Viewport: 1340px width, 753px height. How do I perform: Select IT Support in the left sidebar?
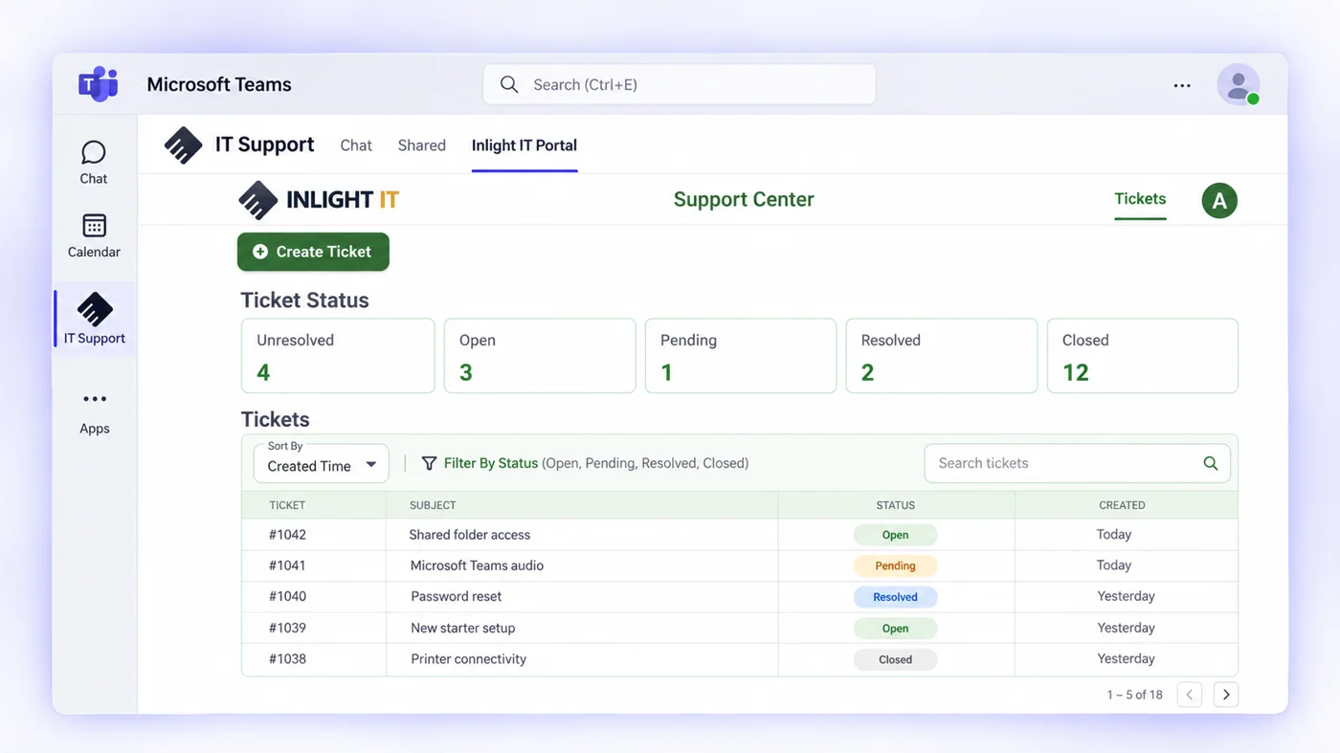(95, 320)
